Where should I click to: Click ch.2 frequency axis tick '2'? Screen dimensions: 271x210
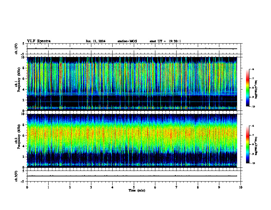(24, 157)
